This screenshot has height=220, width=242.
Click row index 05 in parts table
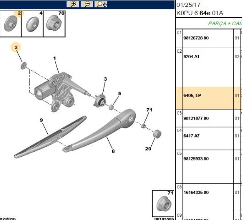point(179,154)
